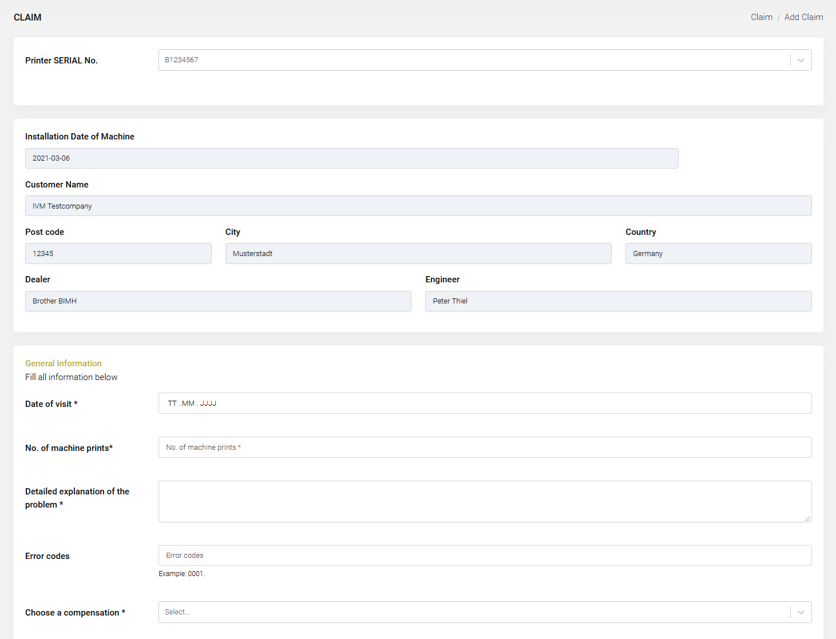Click the No. of machine prints input
This screenshot has height=639, width=836.
(484, 448)
